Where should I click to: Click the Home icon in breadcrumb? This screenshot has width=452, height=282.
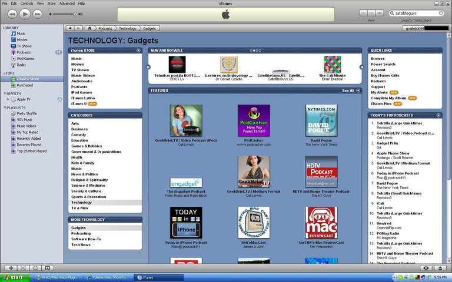pyautogui.click(x=89, y=28)
